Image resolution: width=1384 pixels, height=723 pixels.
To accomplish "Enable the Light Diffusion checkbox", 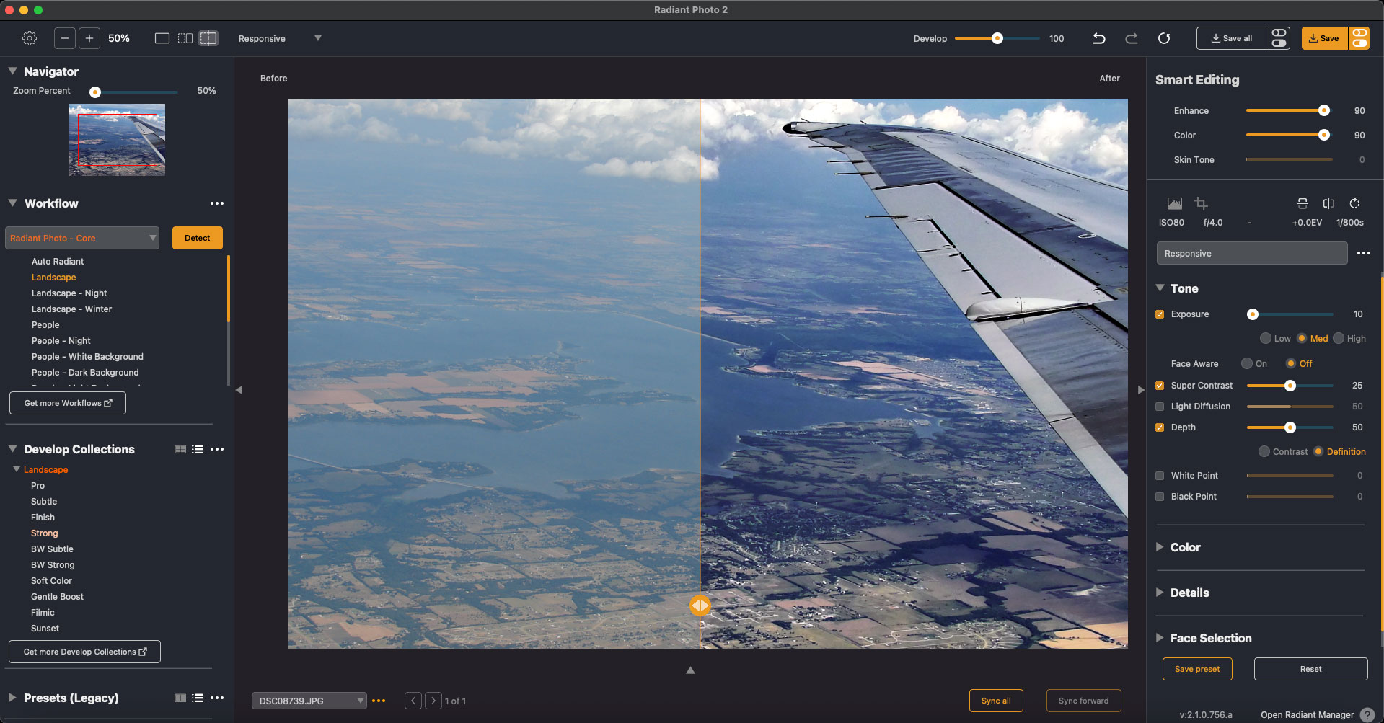I will click(1160, 407).
